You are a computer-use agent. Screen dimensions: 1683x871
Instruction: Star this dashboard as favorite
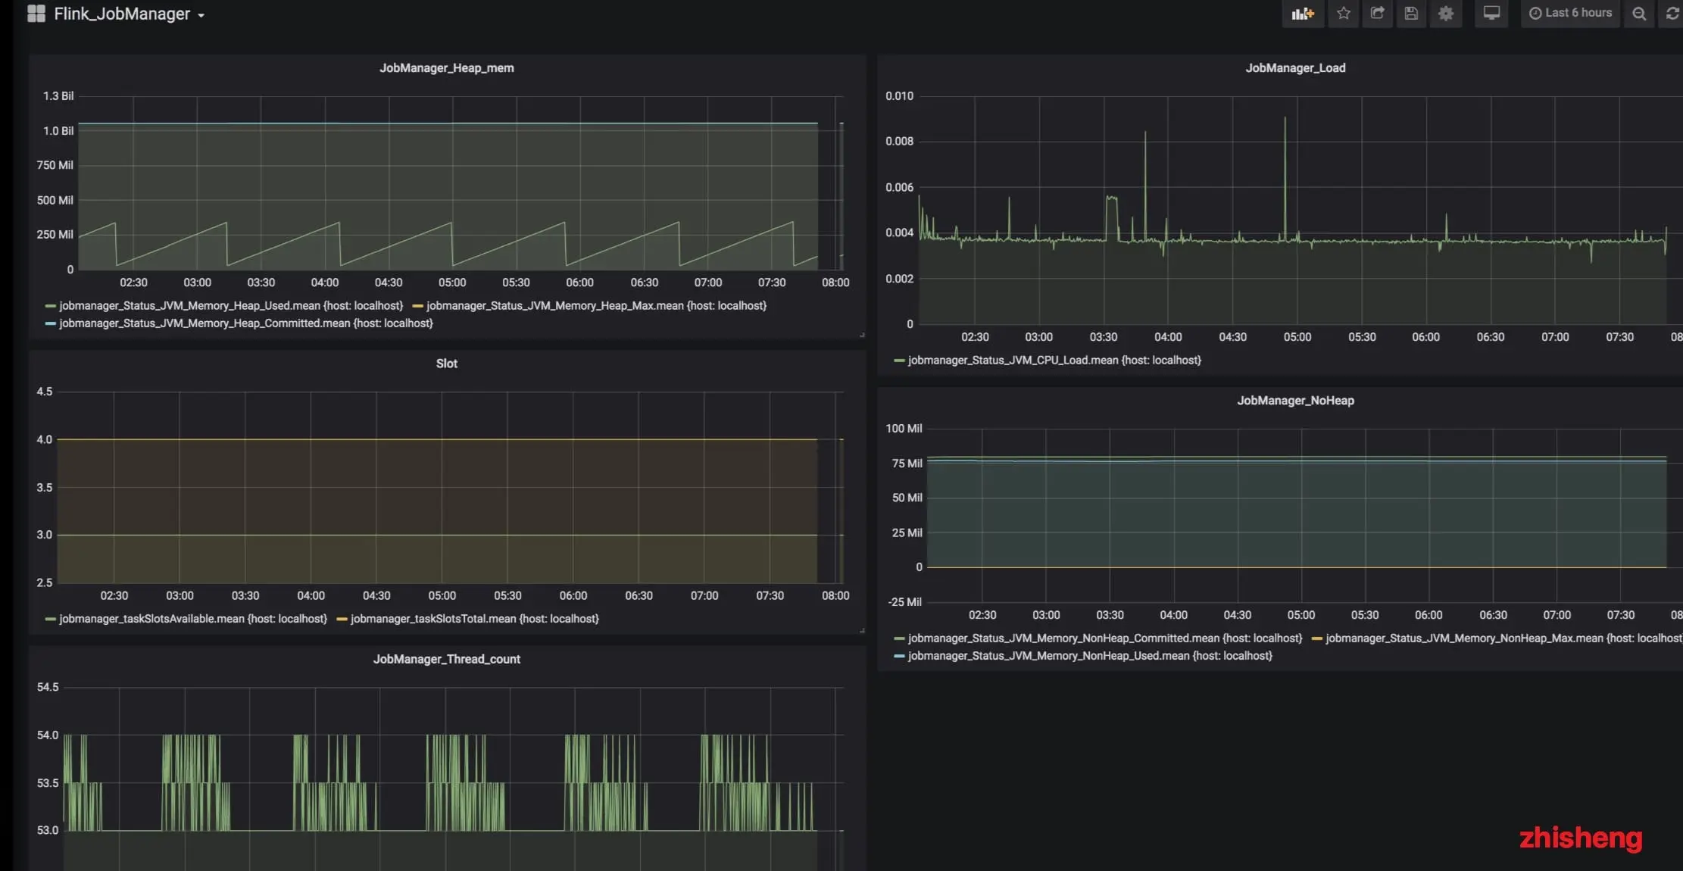pyautogui.click(x=1343, y=14)
